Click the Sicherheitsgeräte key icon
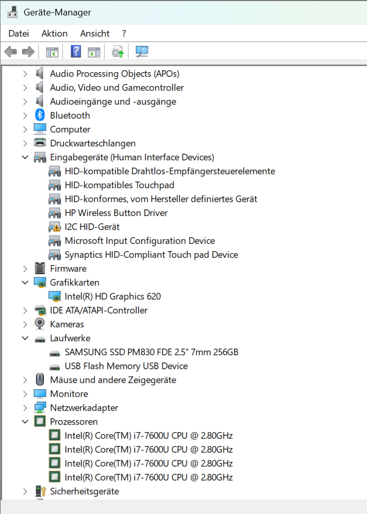The image size is (367, 514). click(x=40, y=491)
